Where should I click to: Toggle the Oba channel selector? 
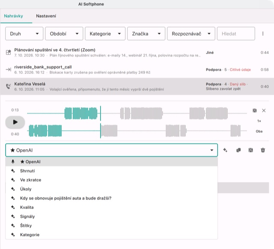pyautogui.click(x=259, y=131)
